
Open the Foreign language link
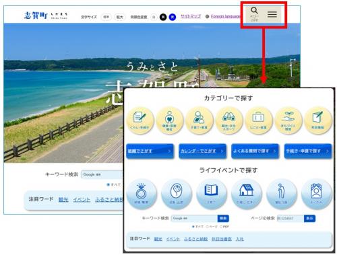click(225, 16)
